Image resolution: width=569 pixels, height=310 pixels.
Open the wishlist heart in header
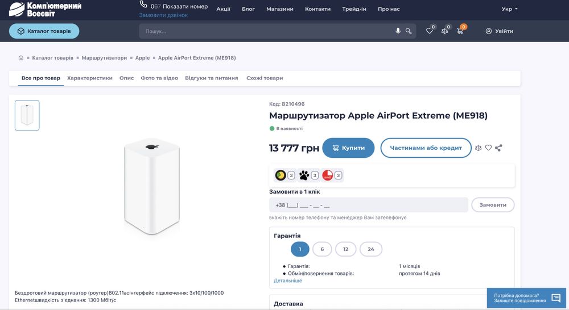(x=430, y=31)
